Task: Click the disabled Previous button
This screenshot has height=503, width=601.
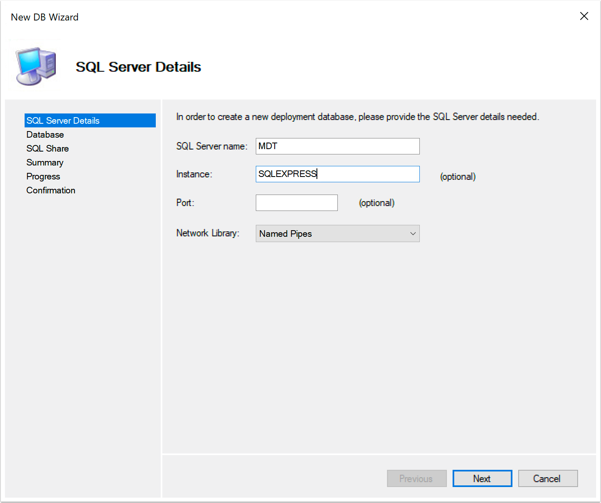Action: pyautogui.click(x=417, y=478)
